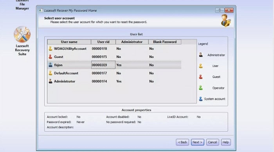
Task: Open Lazesoft File Manager desktop shortcut label
Action: click(22, 4)
